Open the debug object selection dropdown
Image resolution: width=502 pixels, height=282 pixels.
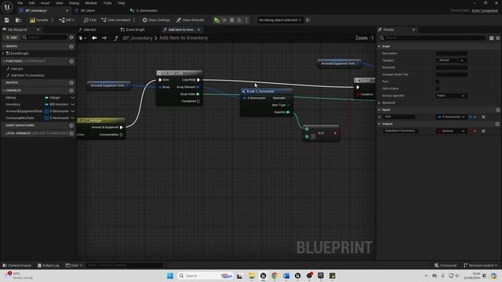[x=280, y=20]
